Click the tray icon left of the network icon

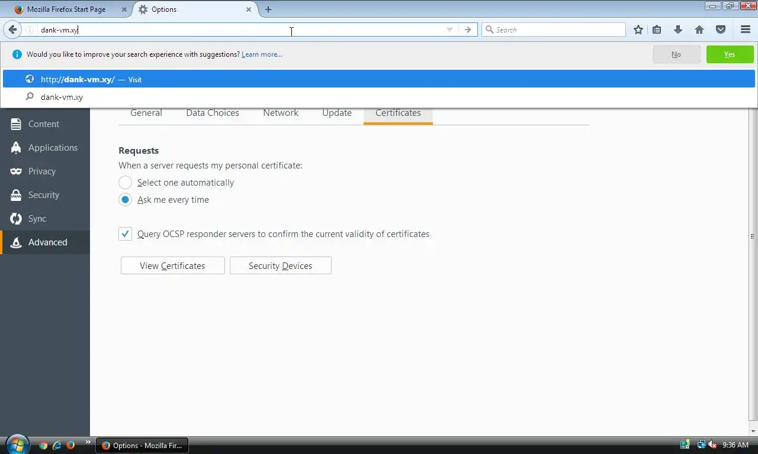pos(685,445)
